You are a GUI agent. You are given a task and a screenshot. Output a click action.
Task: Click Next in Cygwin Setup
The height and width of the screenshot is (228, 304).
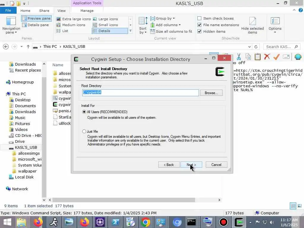click(x=191, y=164)
